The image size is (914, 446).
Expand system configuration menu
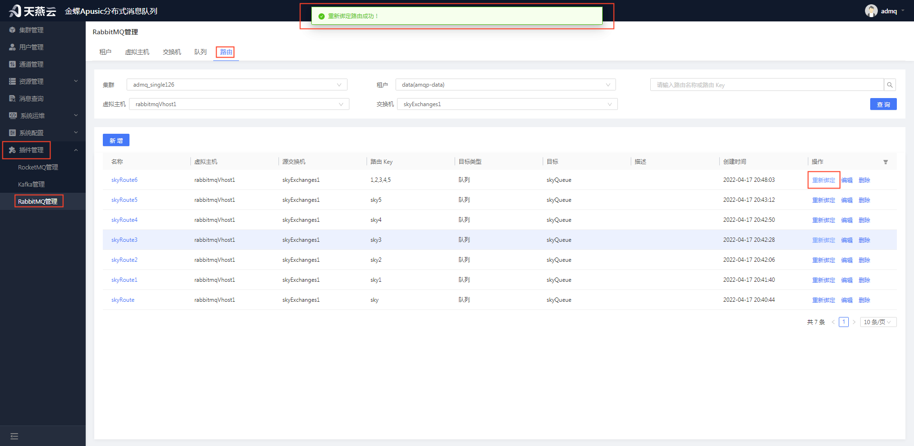point(43,133)
